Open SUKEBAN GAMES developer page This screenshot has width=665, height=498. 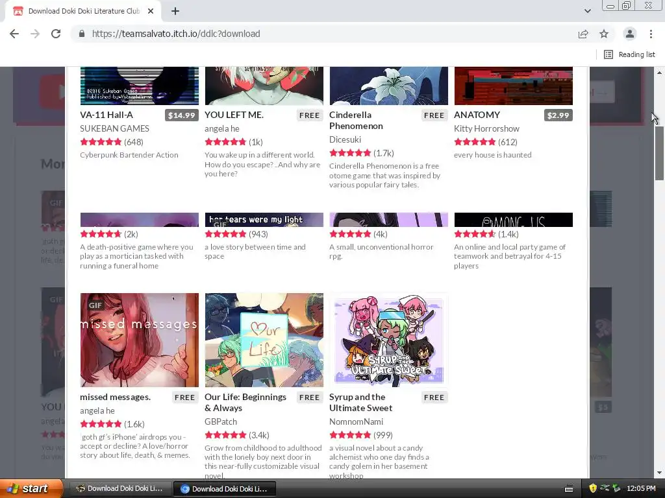point(114,128)
